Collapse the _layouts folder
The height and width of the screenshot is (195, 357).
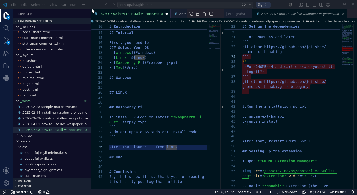pos(52,55)
